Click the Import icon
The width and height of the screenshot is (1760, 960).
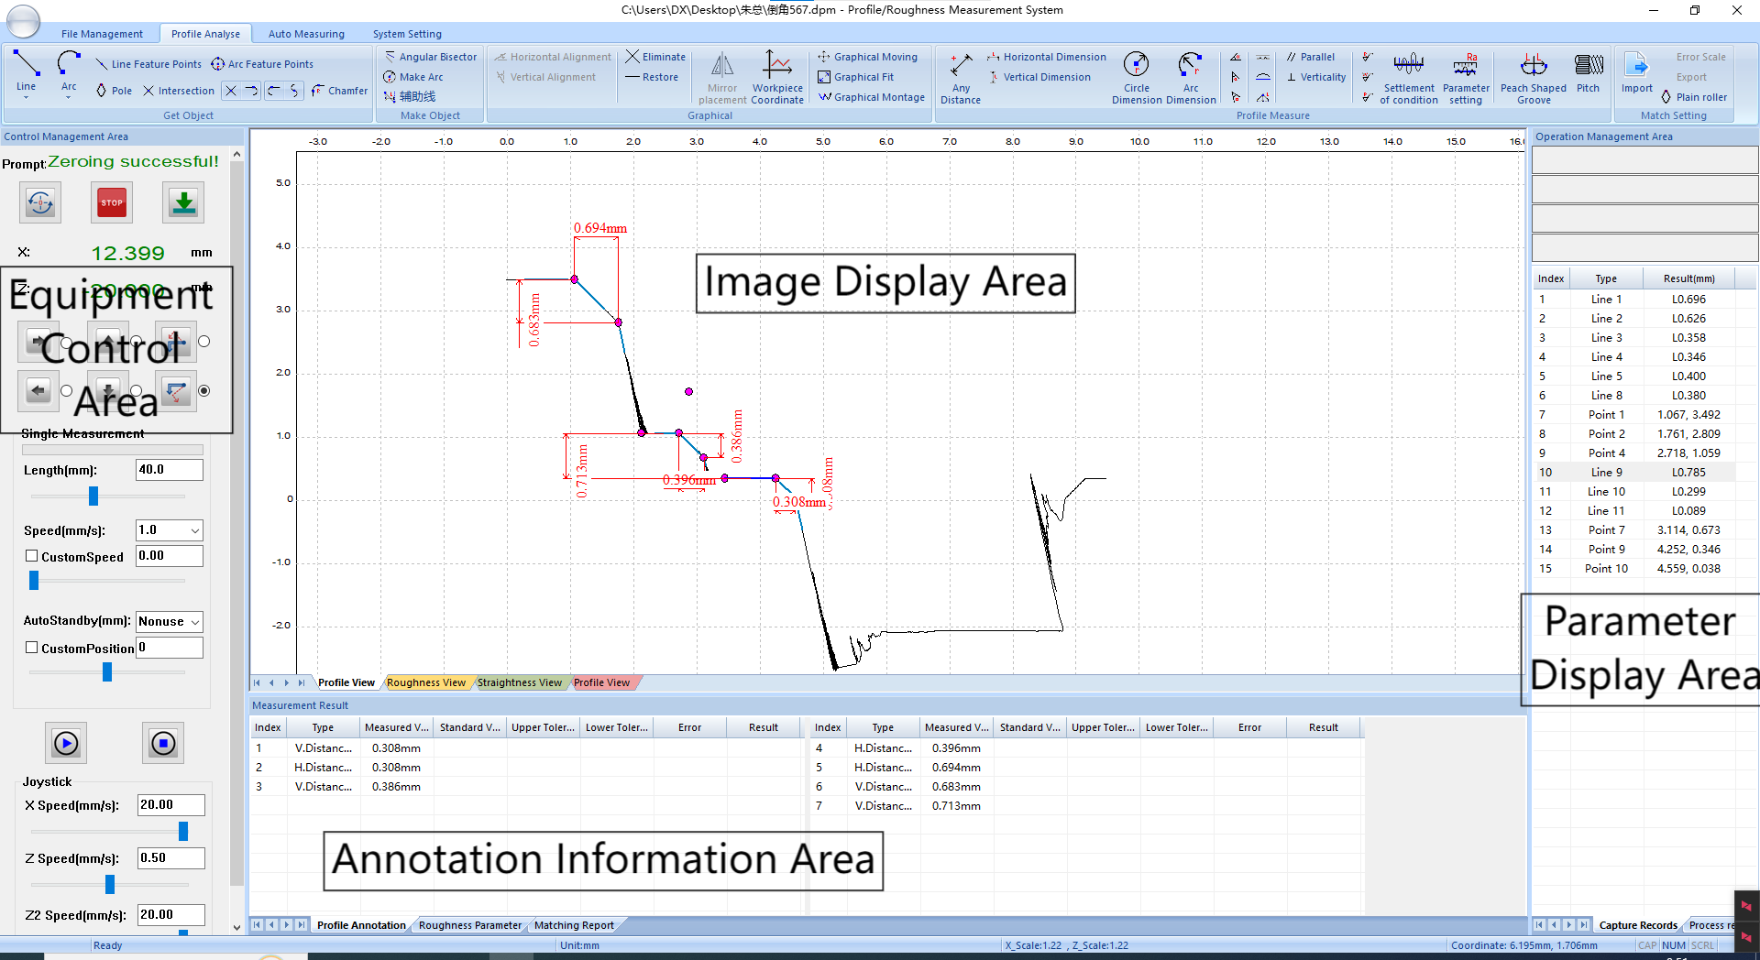pyautogui.click(x=1636, y=66)
